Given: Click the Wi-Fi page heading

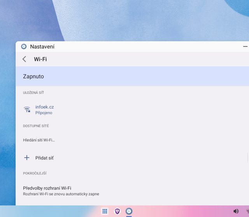Looking at the screenshot, I should [x=40, y=59].
